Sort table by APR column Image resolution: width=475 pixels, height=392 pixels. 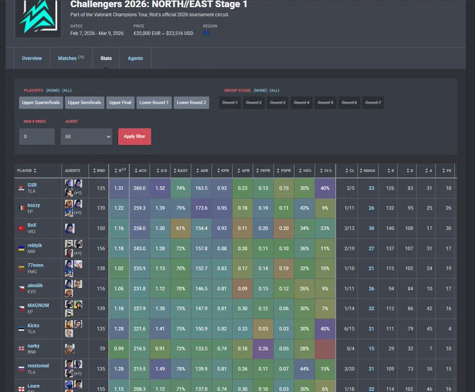coord(244,170)
